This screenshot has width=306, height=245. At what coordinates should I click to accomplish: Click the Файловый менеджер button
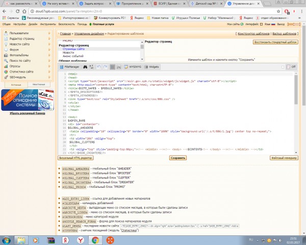[x=284, y=158]
